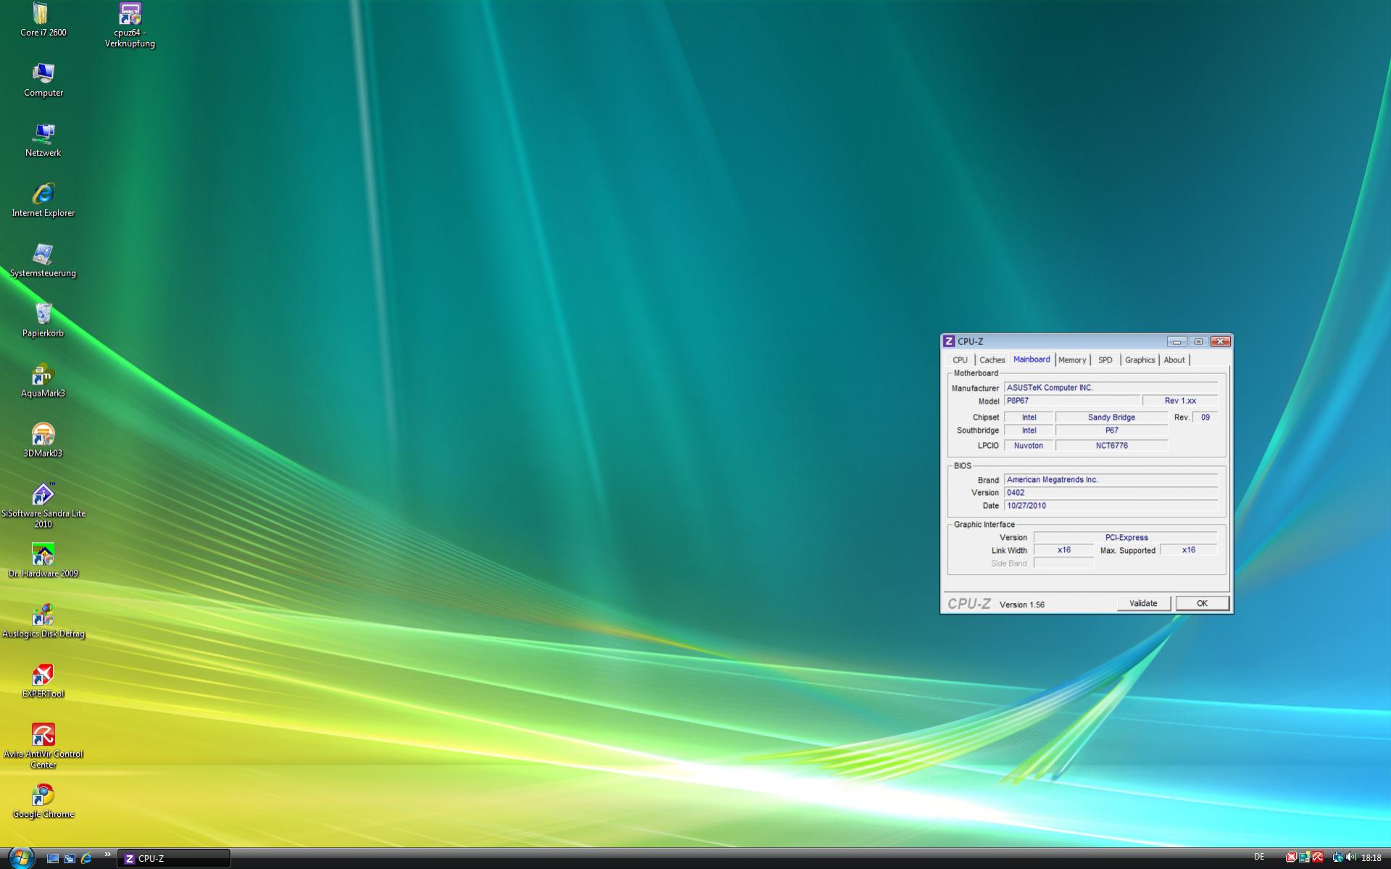Select the EXPERTool desktop shortcut
Viewport: 1391px width, 869px height.
point(43,682)
